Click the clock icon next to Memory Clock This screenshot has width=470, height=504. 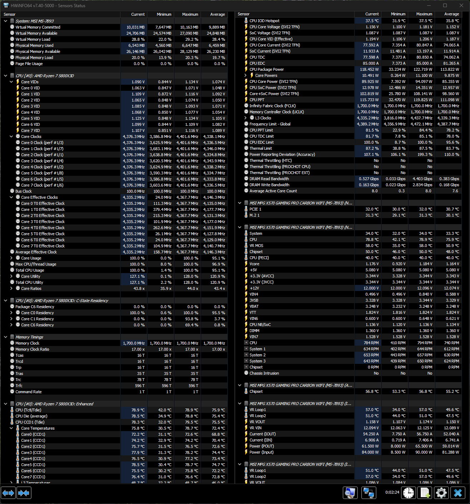click(x=12, y=343)
